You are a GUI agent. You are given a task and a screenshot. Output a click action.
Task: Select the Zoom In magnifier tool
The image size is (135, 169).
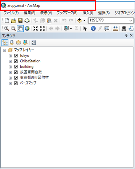[x=7, y=28]
